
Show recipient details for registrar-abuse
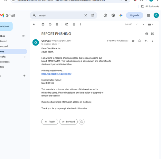pyautogui.click(x=59, y=44)
